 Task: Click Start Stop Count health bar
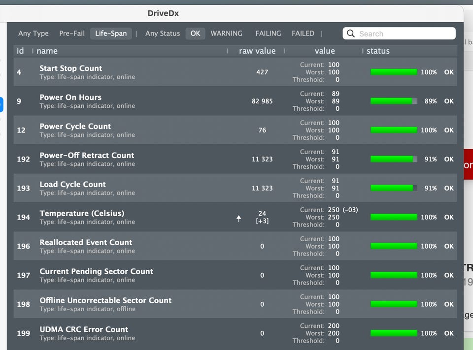click(x=394, y=72)
